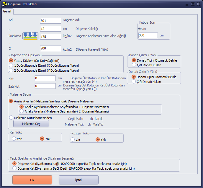Click the Döşeme Hareketli Yükü label

pos(92,49)
